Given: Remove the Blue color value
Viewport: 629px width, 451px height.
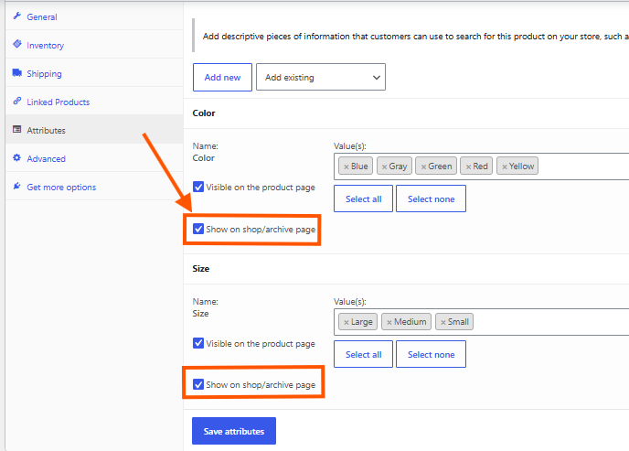Looking at the screenshot, I should tap(346, 166).
